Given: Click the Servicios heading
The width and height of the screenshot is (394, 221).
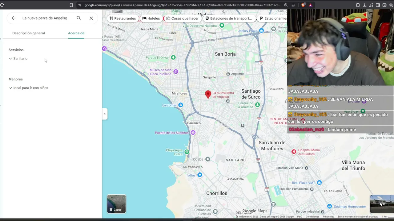Looking at the screenshot, I should pos(16,50).
